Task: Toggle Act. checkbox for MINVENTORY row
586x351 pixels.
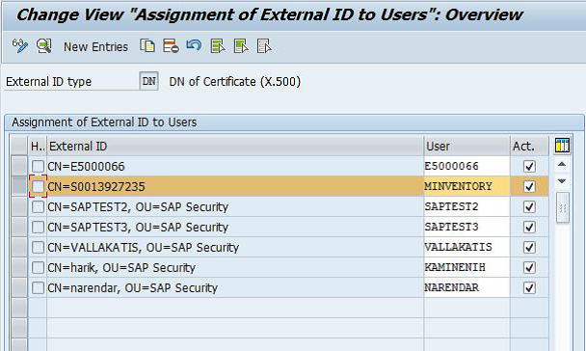Action: tap(529, 186)
